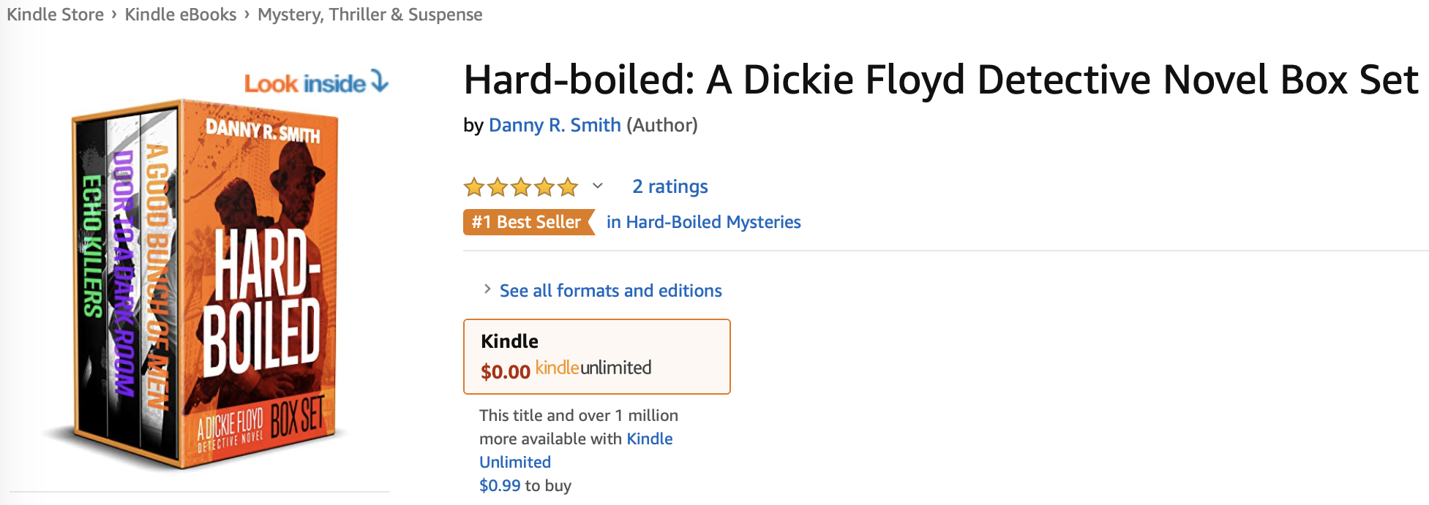Open Mystery, Thriller & Suspense breadcrumb

pyautogui.click(x=370, y=15)
